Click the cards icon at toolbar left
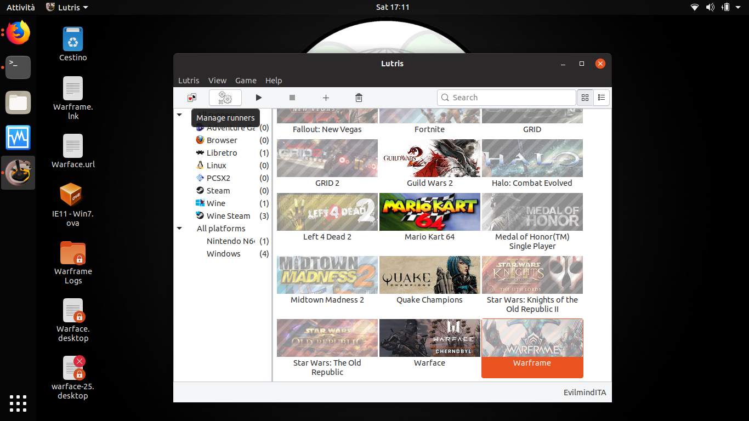Viewport: 749px width, 421px height. coord(191,98)
